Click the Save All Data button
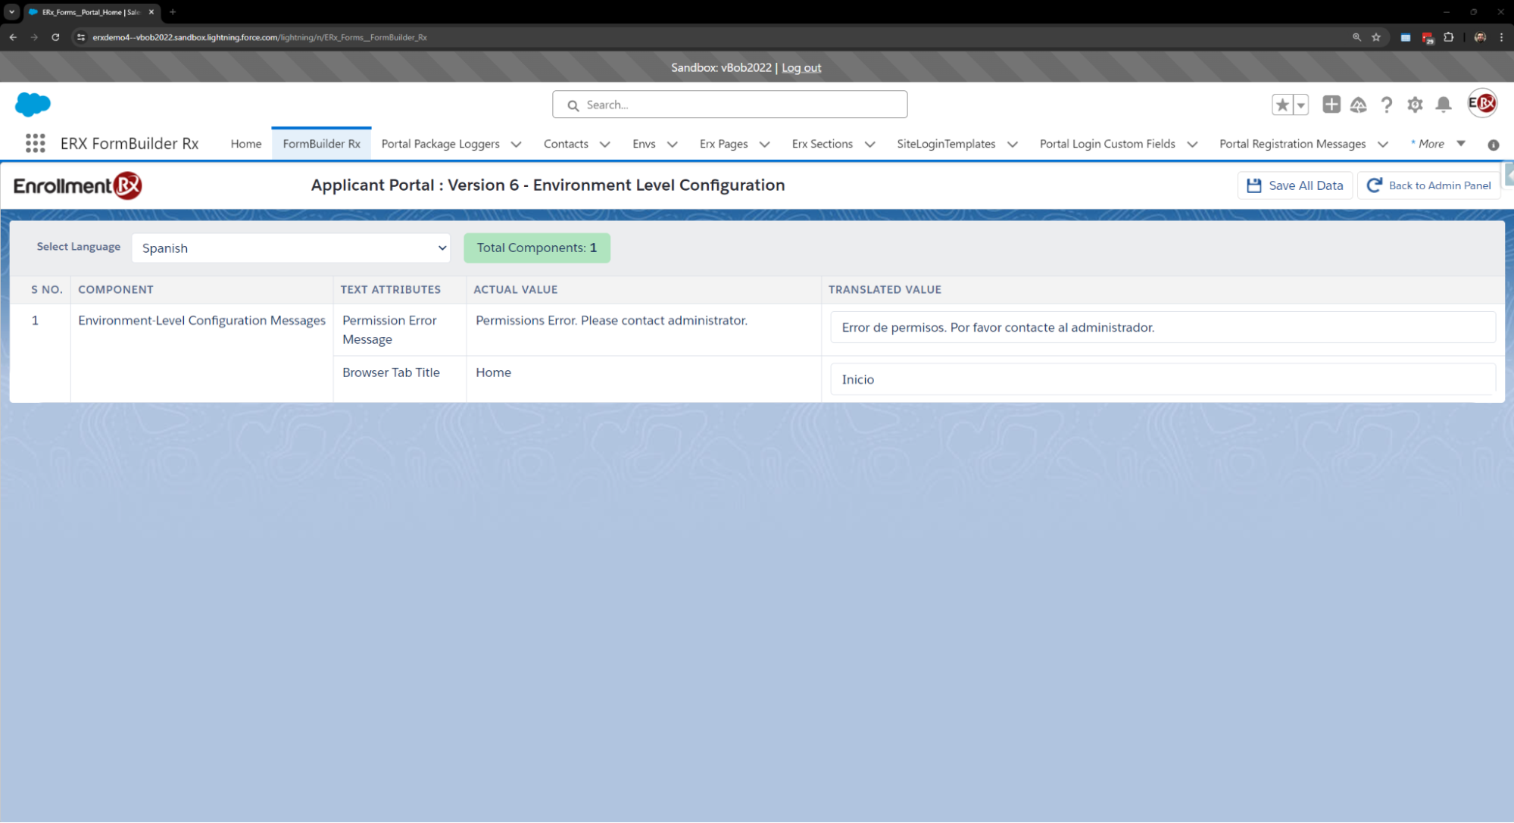The height and width of the screenshot is (823, 1514). (1294, 185)
